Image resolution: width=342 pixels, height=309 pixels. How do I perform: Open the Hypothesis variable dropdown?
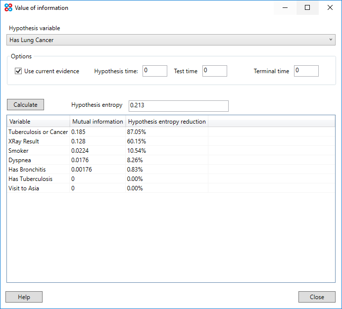[x=171, y=40]
